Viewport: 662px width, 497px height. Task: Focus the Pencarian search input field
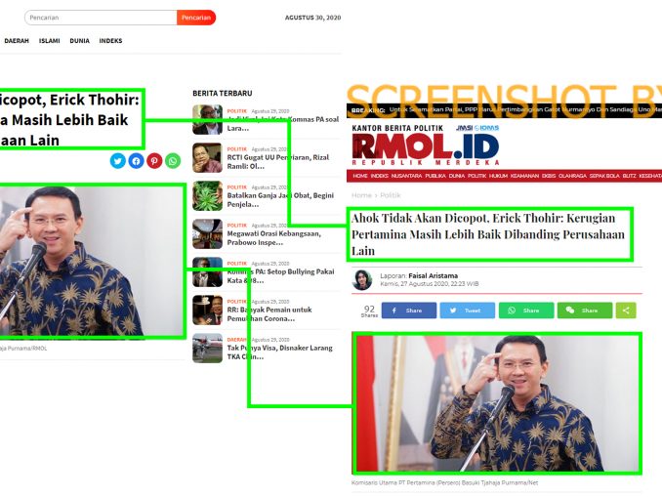click(x=101, y=18)
